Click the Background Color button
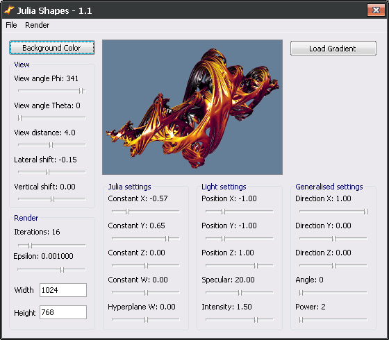Screen dimensions: 389x340 pyautogui.click(x=52, y=48)
